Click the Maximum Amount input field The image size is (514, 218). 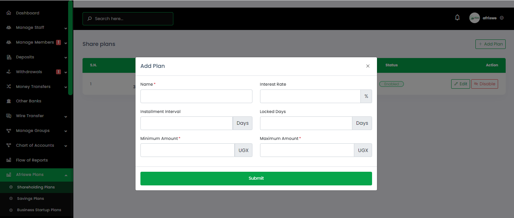point(307,150)
